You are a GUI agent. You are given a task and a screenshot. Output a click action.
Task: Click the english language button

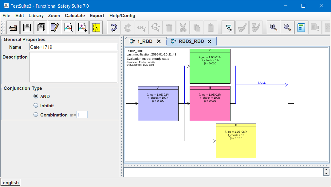[x=11, y=183]
